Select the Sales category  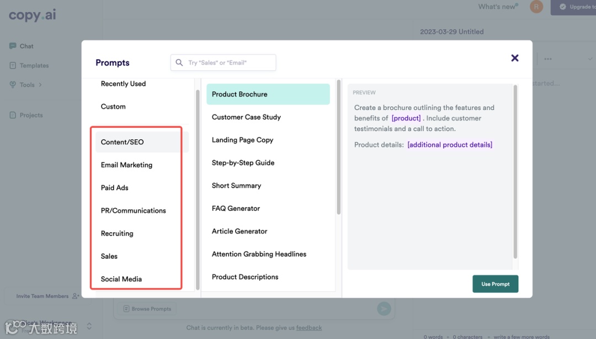pyautogui.click(x=109, y=256)
